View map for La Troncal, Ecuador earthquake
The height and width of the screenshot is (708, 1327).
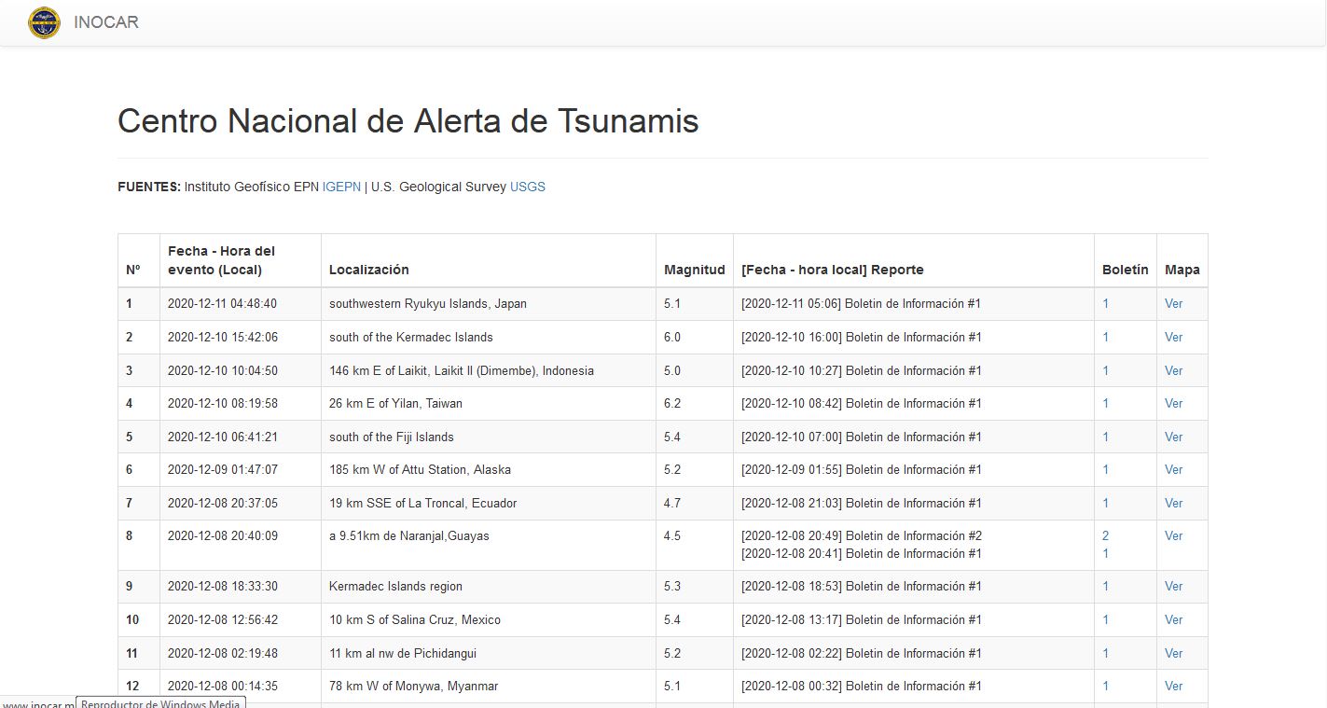pyautogui.click(x=1173, y=504)
